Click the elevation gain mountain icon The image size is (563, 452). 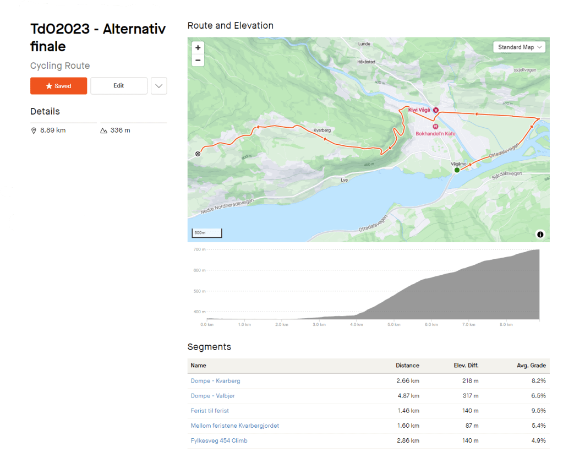(103, 130)
